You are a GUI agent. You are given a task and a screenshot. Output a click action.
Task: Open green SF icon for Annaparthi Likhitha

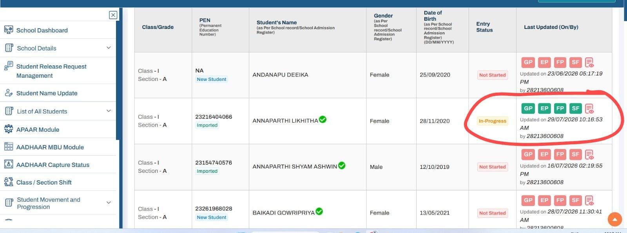[x=575, y=108]
